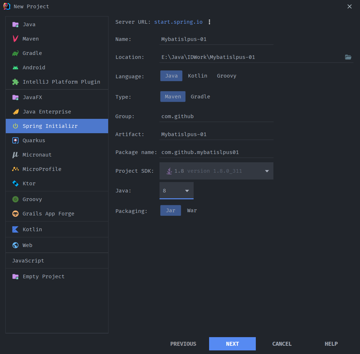Click the NEXT button
This screenshot has width=360, height=354.
point(232,344)
